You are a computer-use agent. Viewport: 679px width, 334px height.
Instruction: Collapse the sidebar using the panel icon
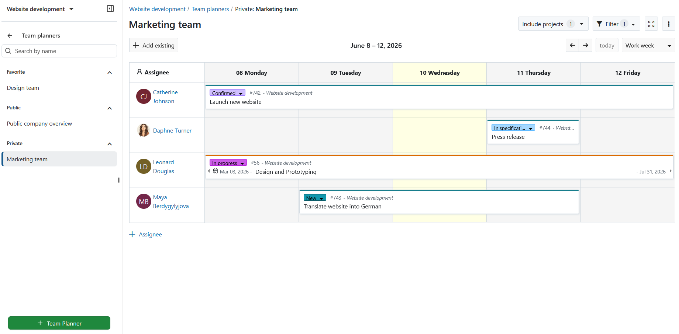110,8
